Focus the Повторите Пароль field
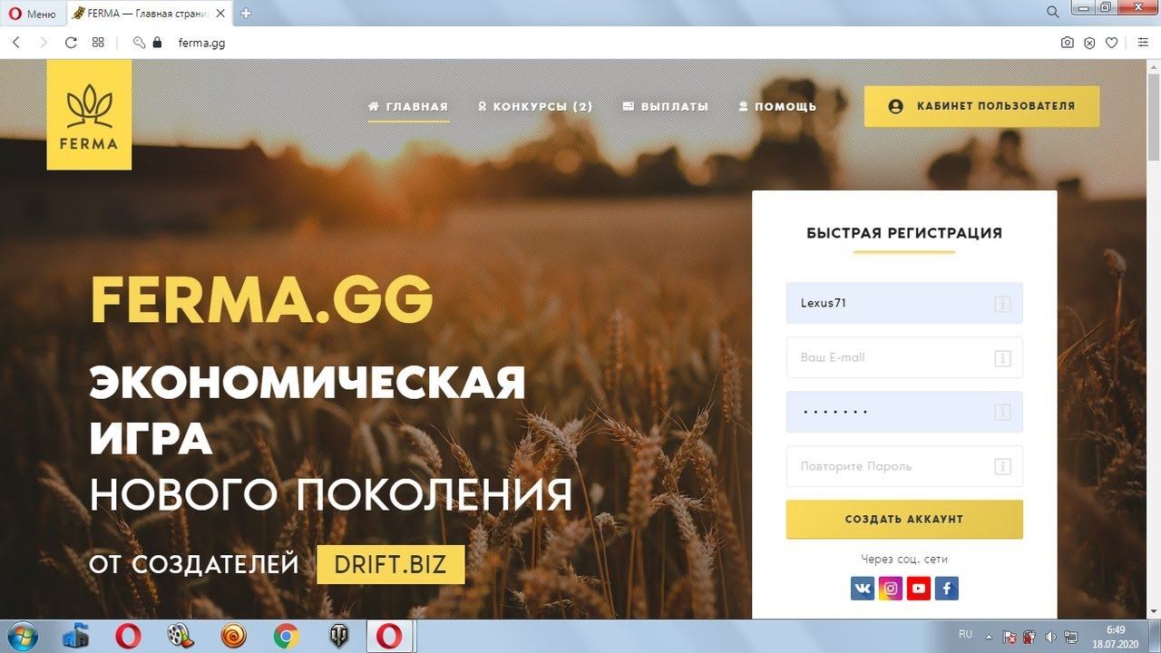This screenshot has width=1161, height=653. 904,466
